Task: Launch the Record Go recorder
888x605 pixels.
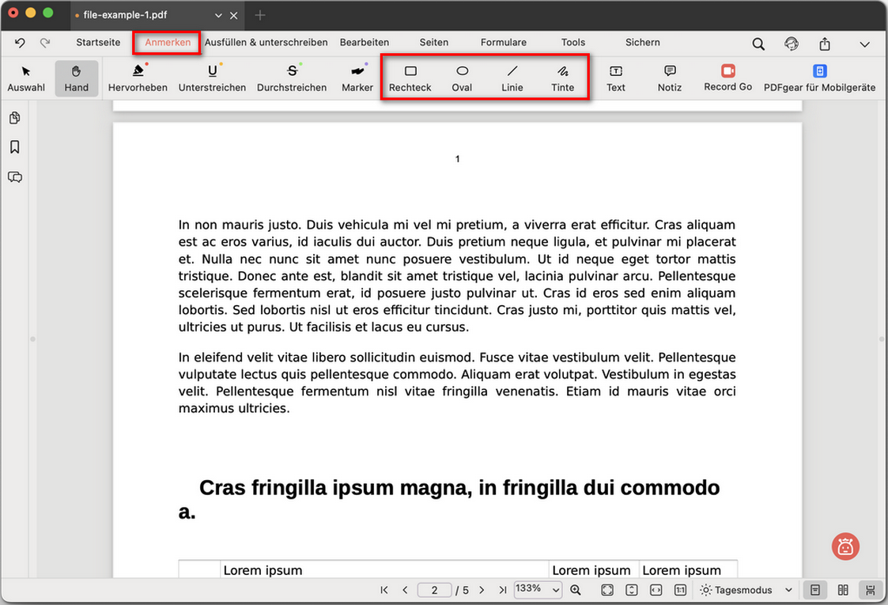Action: coord(727,78)
